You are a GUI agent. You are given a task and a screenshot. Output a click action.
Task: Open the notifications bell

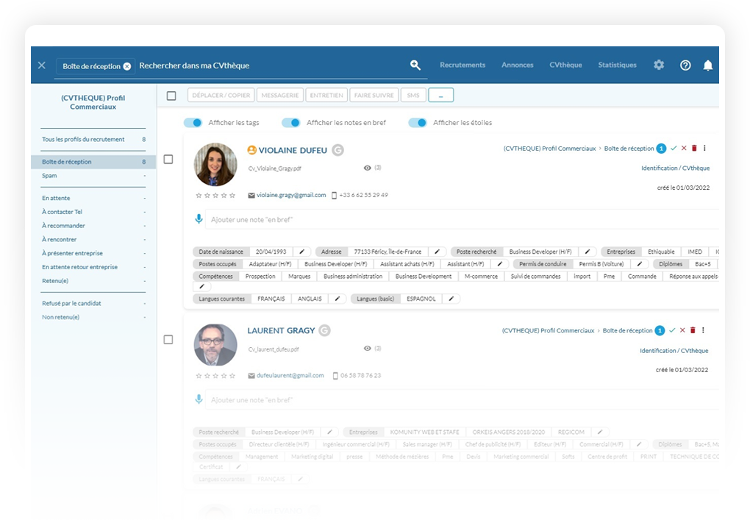click(707, 65)
